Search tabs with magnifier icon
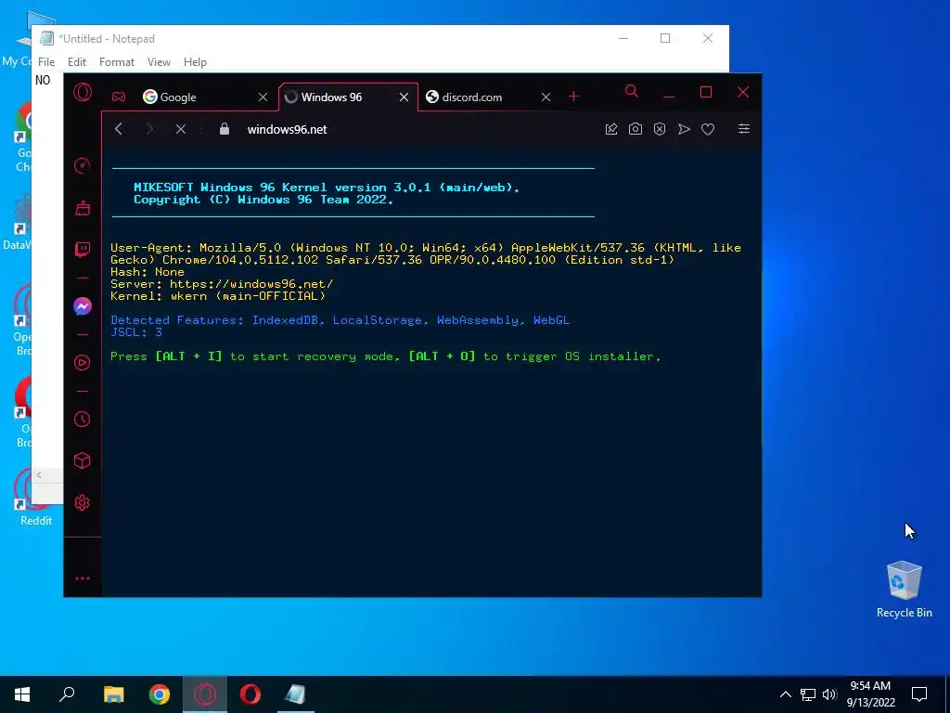The image size is (950, 713). coord(631,92)
